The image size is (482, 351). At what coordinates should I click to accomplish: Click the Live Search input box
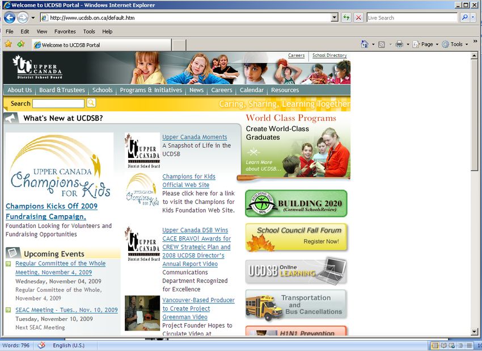412,18
